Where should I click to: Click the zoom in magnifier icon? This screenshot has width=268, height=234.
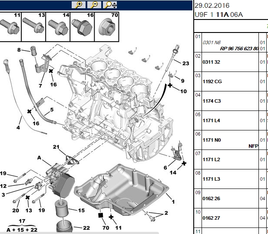coord(79,5)
